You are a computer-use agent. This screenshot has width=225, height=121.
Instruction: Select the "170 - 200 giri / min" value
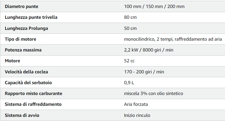[x=144, y=72]
